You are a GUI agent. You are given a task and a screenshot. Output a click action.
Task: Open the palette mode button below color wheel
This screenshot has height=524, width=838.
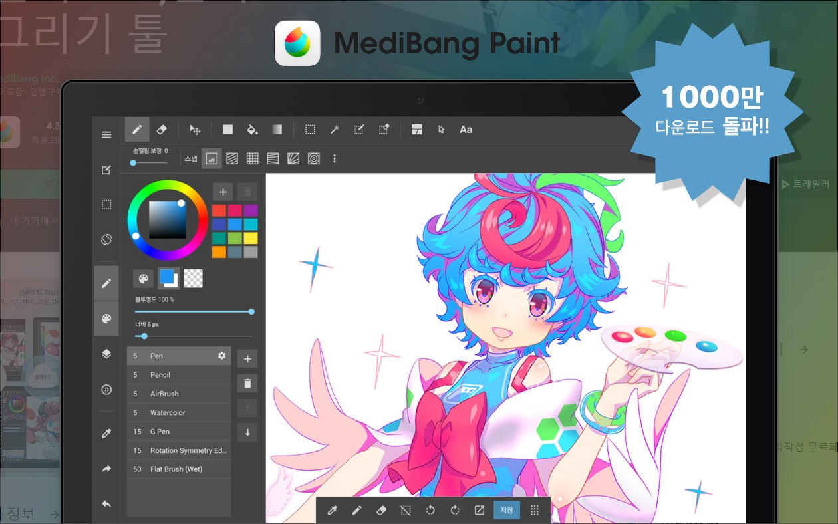(143, 279)
